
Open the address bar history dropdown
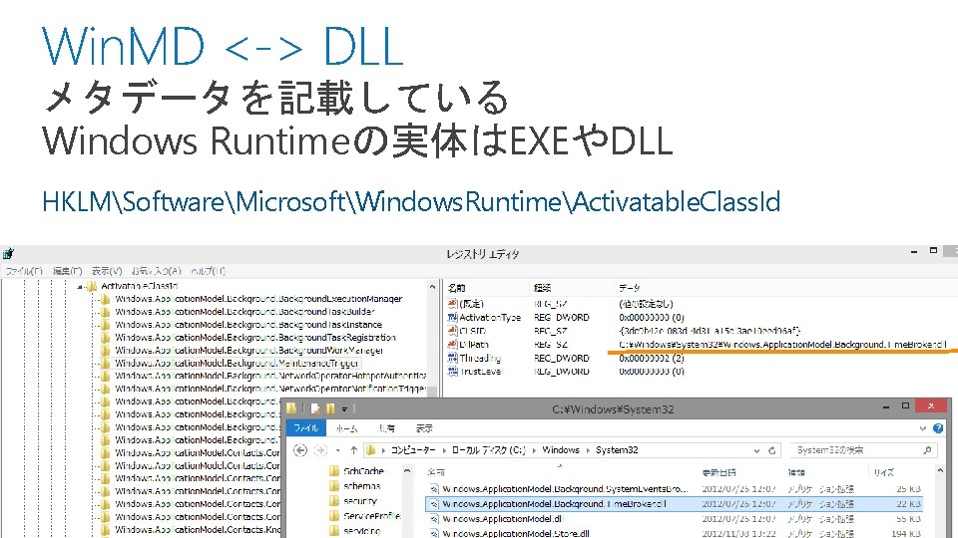(757, 450)
